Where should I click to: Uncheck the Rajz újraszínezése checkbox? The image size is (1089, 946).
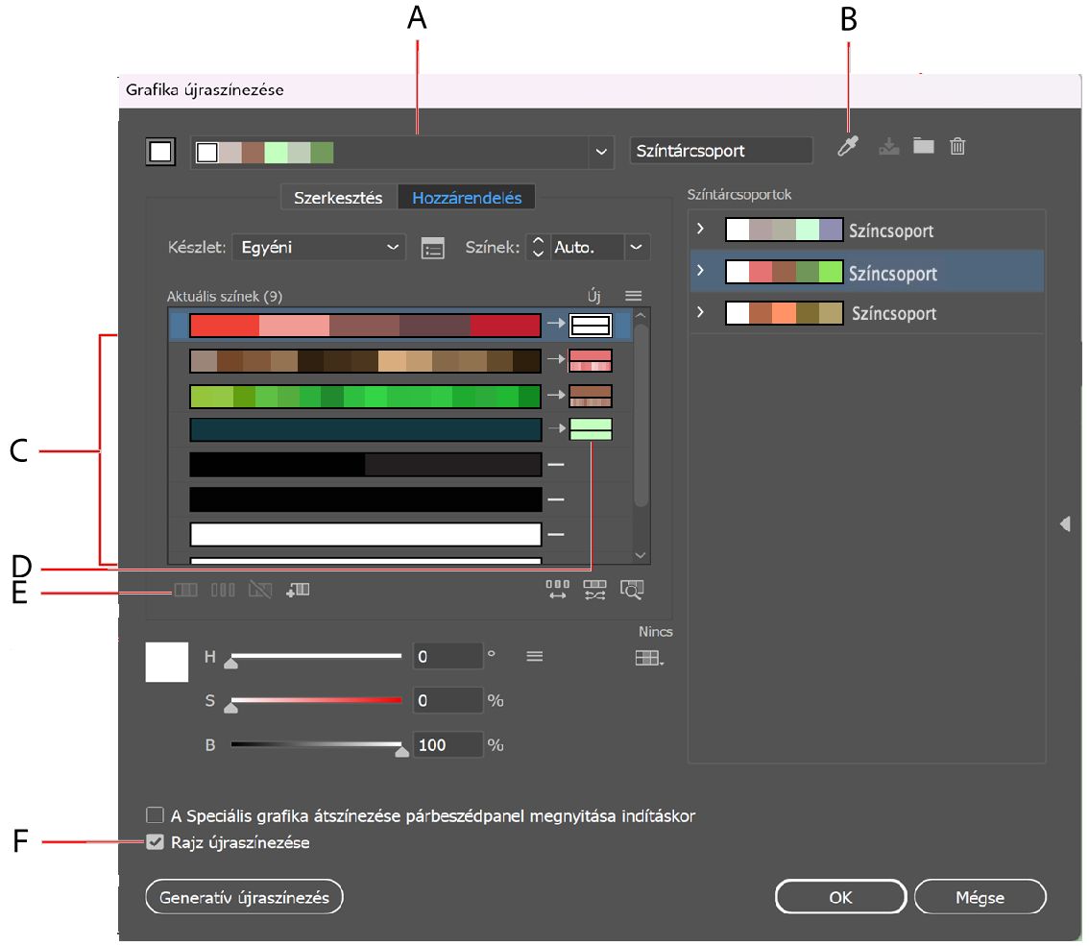(155, 842)
